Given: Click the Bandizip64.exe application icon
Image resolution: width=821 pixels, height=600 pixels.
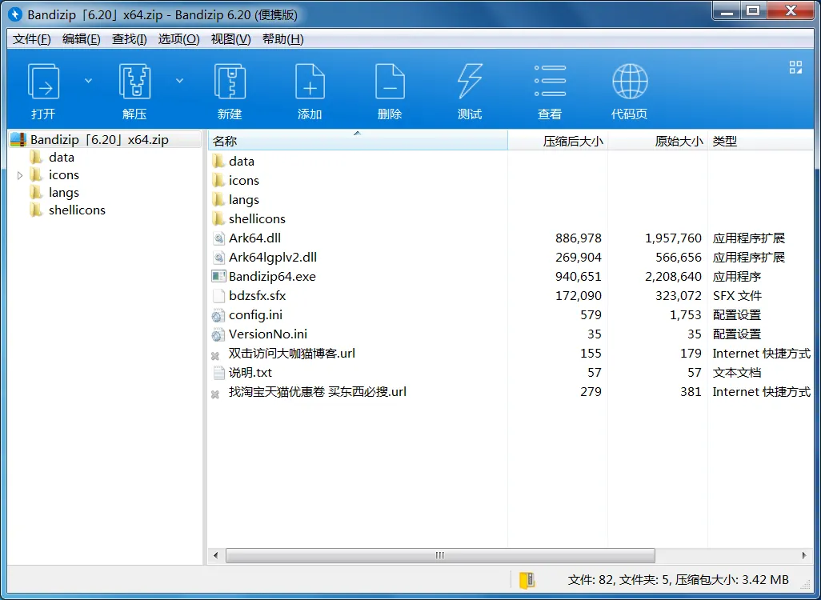Looking at the screenshot, I should pyautogui.click(x=218, y=277).
